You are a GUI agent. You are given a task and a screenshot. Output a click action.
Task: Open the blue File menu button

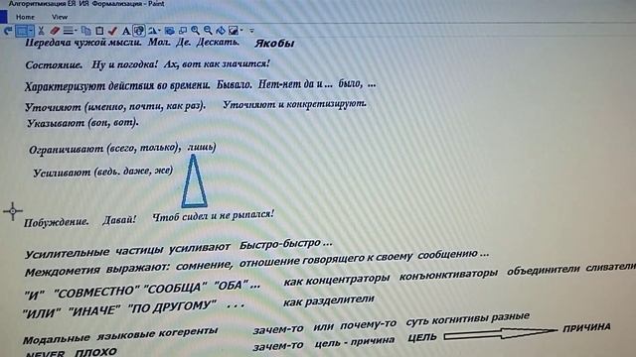click(3, 17)
